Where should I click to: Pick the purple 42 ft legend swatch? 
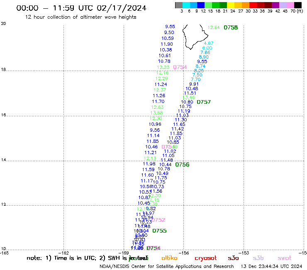click(275, 5)
